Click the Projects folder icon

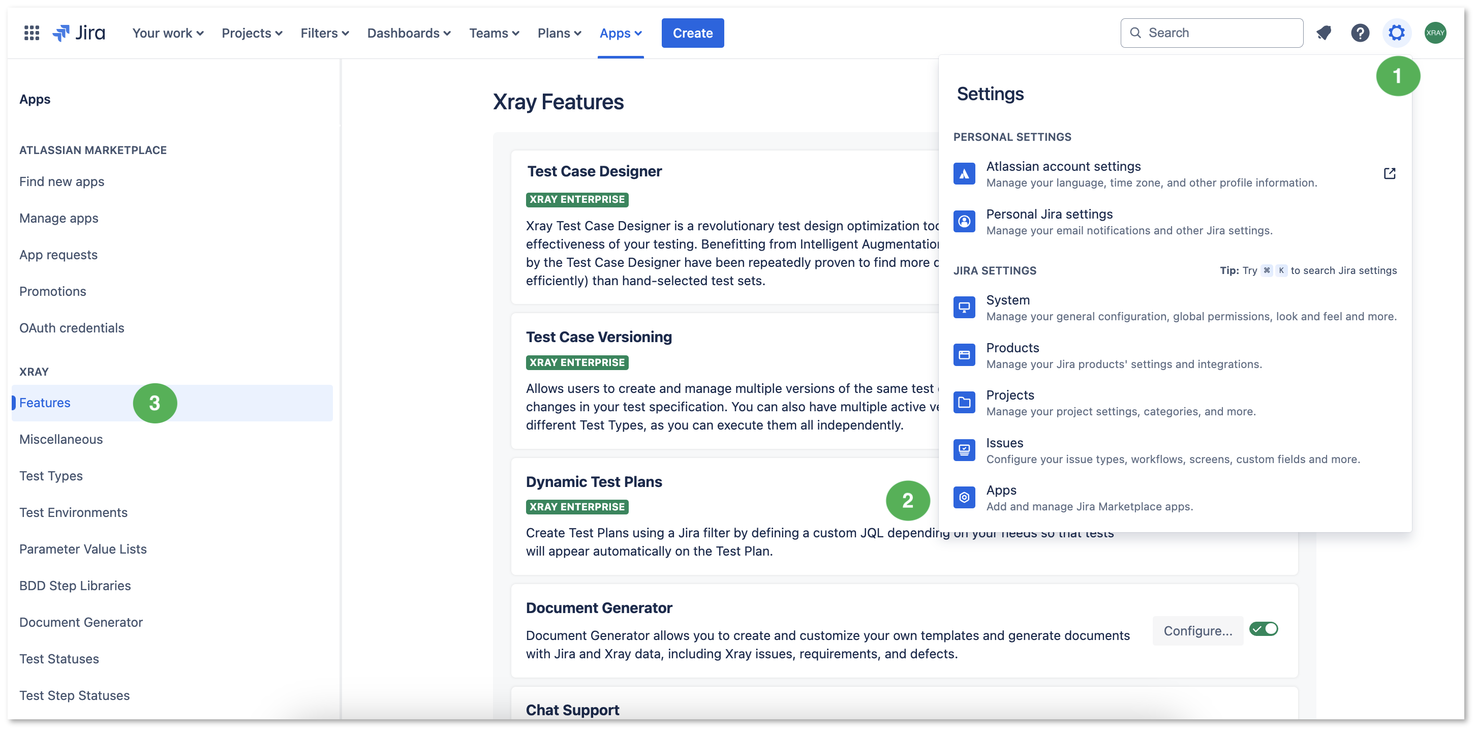coord(964,403)
